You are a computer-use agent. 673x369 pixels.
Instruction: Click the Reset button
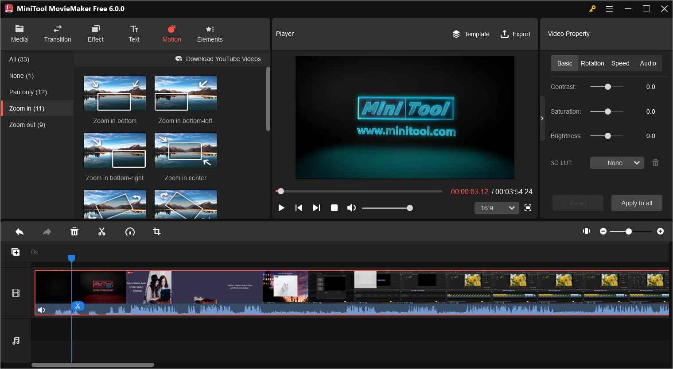(x=578, y=203)
